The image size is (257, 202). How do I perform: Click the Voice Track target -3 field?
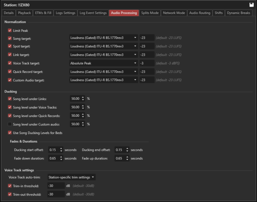click(x=147, y=63)
